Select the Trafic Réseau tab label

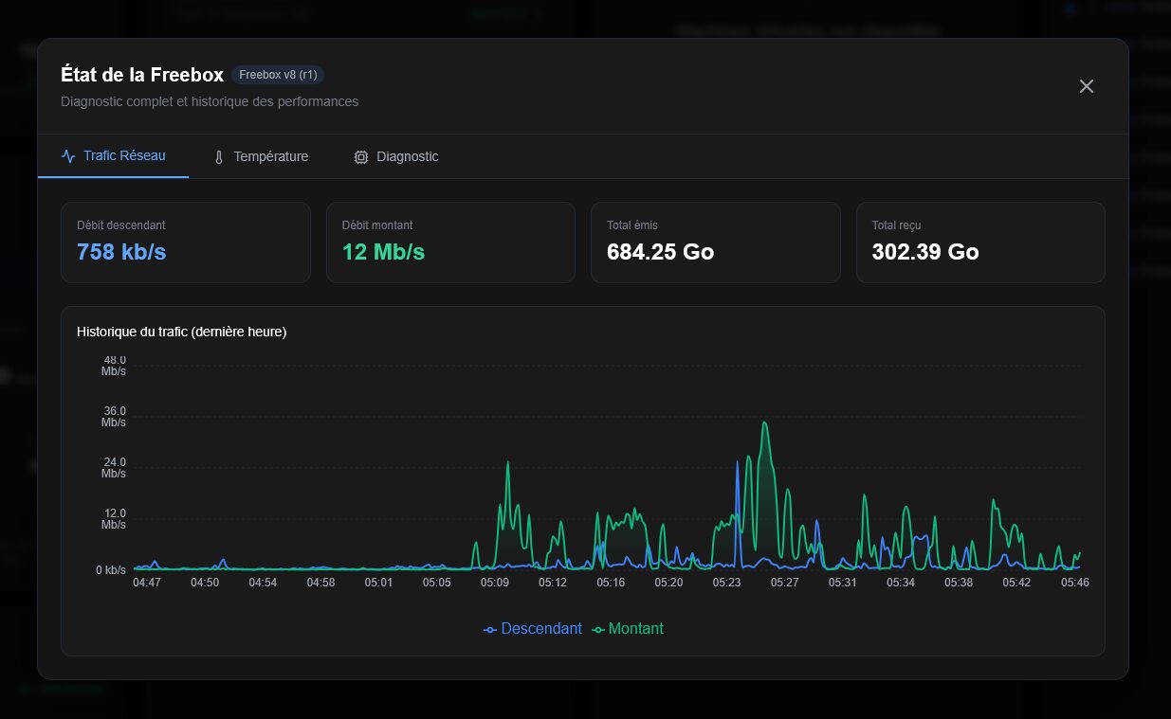pos(124,155)
